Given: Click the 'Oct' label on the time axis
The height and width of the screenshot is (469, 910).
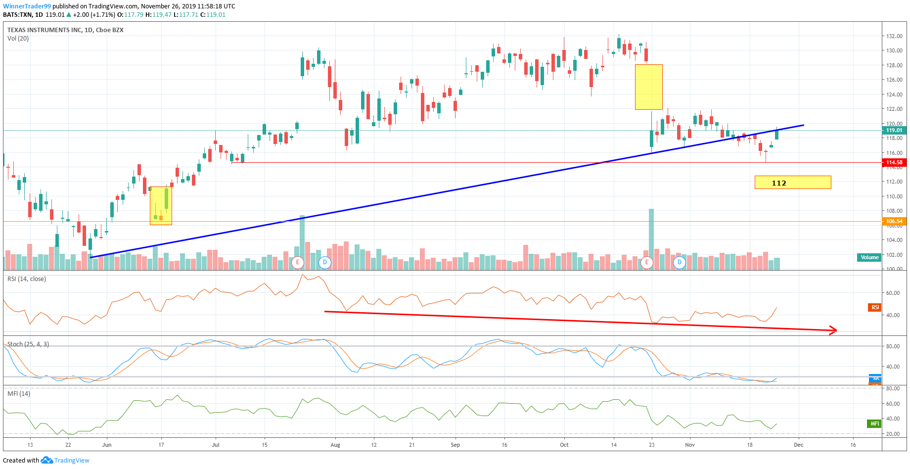Looking at the screenshot, I should pos(564,445).
